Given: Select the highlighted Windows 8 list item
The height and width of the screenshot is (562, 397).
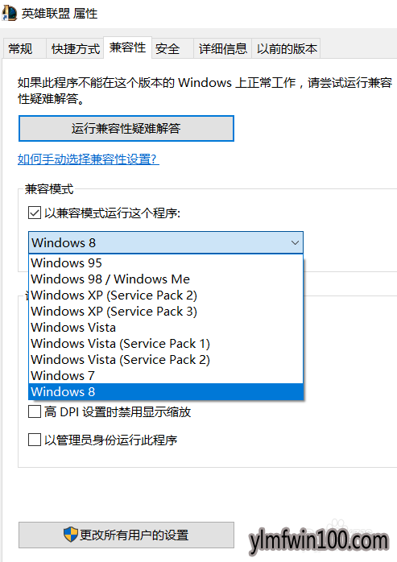Looking at the screenshot, I should point(166,392).
